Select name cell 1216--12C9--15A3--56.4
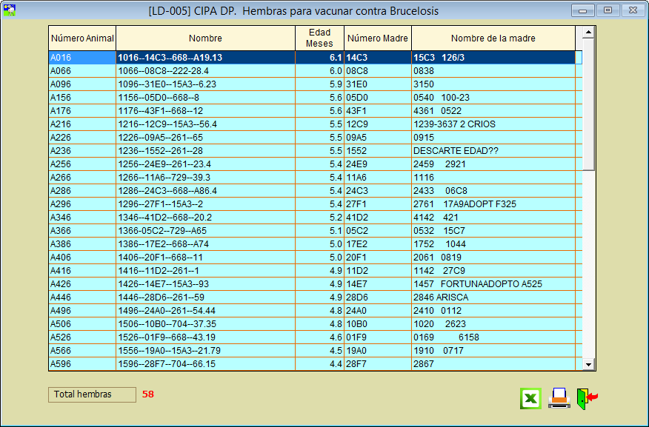The image size is (649, 427). coord(205,124)
